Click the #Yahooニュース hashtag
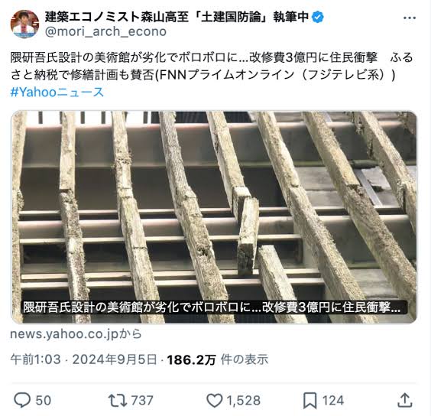This screenshot has width=431, height=416. [57, 92]
